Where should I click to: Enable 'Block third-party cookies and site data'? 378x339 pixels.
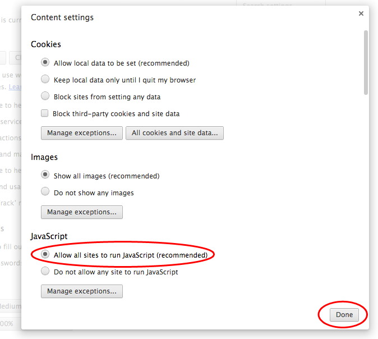[x=45, y=113]
